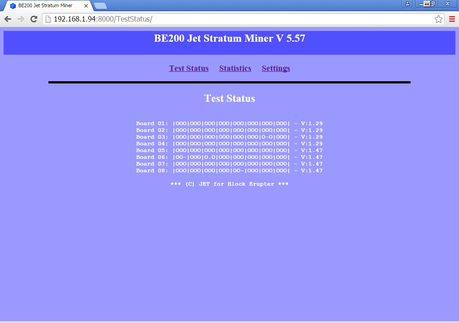Click the blue cube tab favicon

(x=13, y=5)
